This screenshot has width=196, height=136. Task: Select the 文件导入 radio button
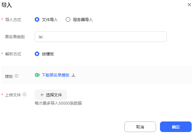tap(37, 19)
